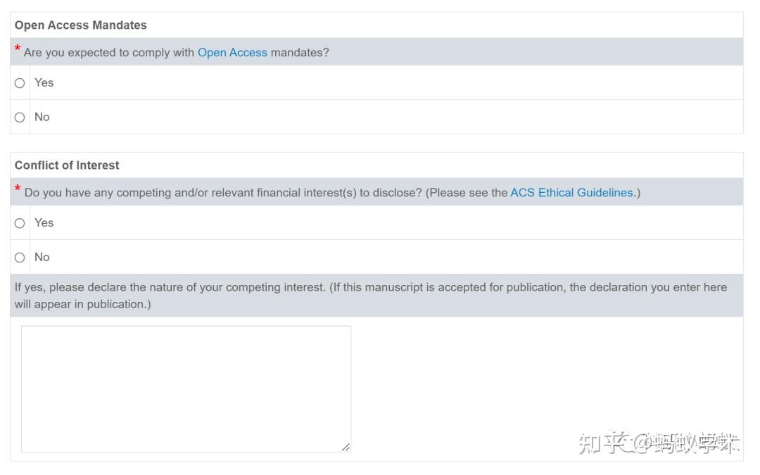Choose No radio for competing financial interests
Viewport: 760px width, 475px height.
[20, 258]
